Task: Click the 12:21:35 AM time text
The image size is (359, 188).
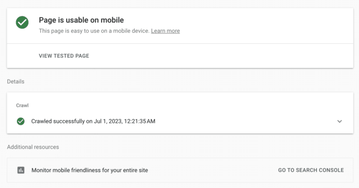Action: (139, 121)
